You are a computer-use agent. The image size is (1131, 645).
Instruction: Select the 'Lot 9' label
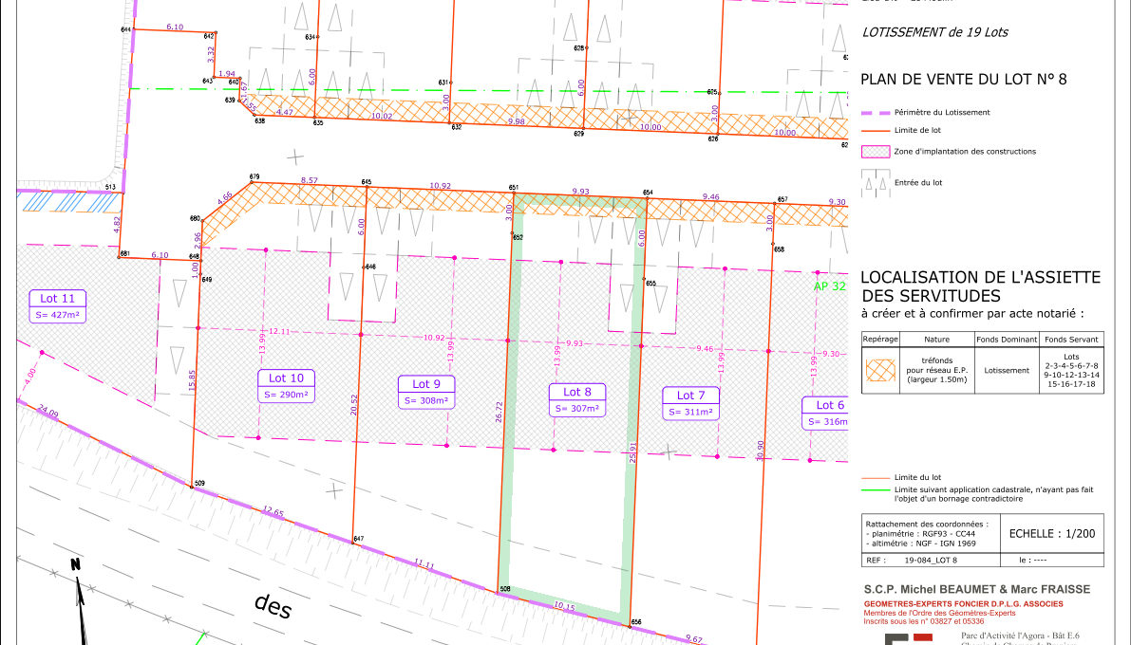[x=426, y=384]
